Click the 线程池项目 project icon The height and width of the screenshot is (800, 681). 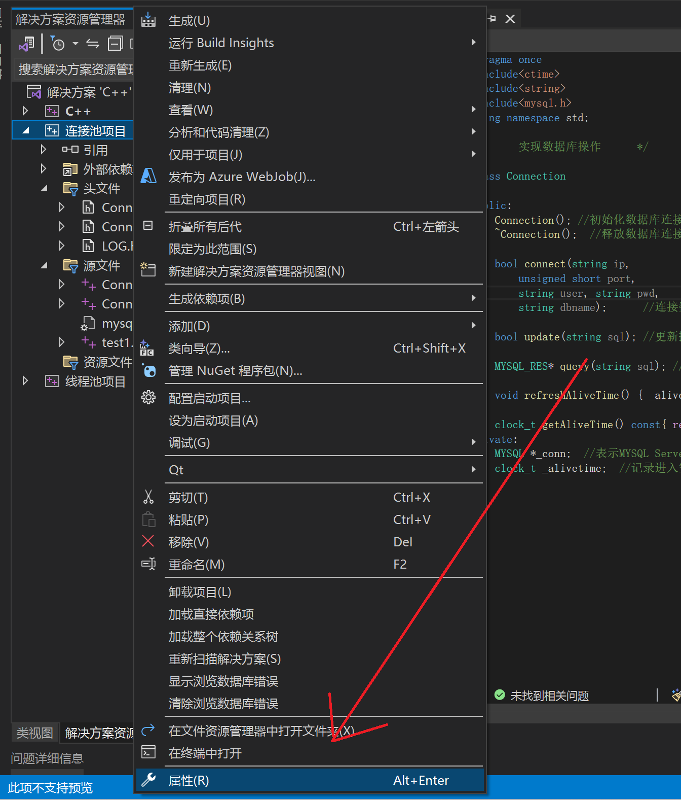(52, 380)
